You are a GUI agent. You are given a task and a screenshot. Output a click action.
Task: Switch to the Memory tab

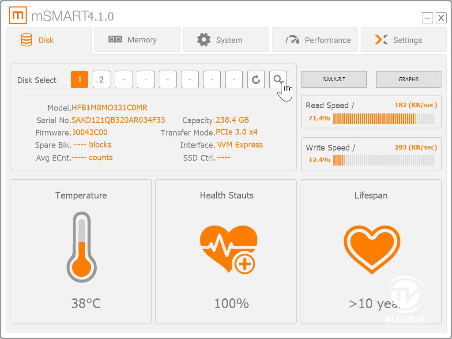[x=138, y=40]
